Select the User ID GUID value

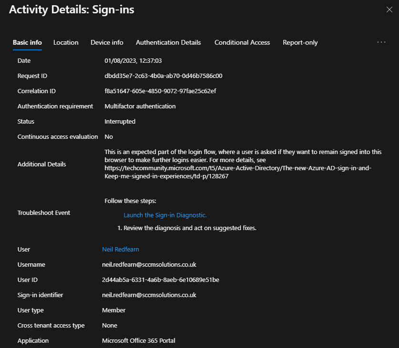coord(160,280)
